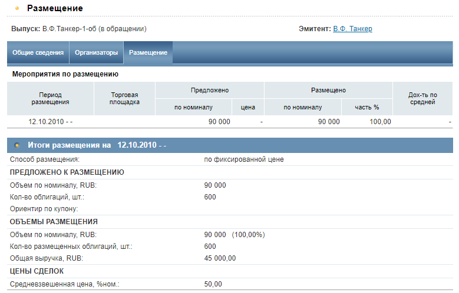
Task: Click the round bullet icon before Итоги размещения
Action: point(16,145)
